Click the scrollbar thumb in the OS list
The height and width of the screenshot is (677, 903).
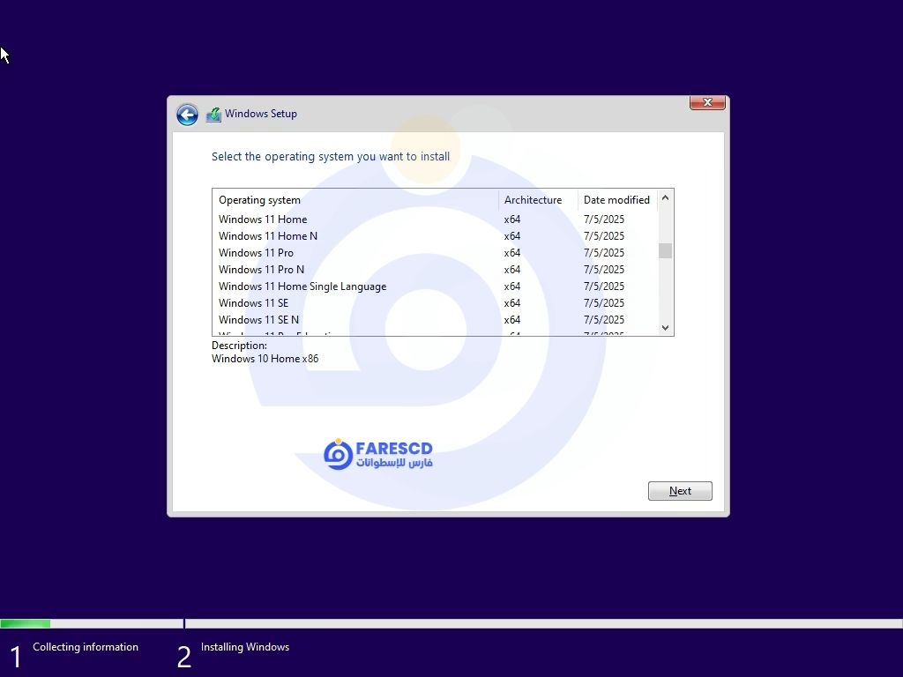coord(665,251)
